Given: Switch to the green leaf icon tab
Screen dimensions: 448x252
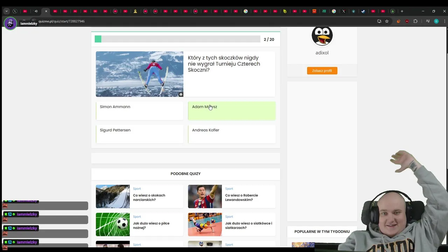Looking at the screenshot, I should pos(393,11).
